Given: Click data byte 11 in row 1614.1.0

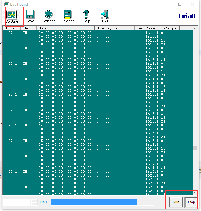Looking at the screenshot, I should pyautogui.click(x=41, y=79).
